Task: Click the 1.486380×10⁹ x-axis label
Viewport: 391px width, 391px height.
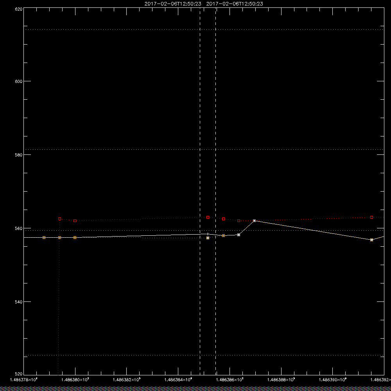Action: tap(75, 380)
